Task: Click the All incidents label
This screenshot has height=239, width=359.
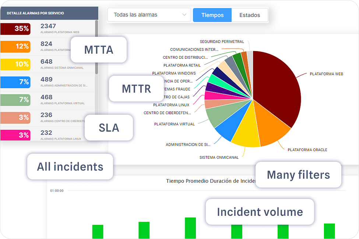Action: click(70, 167)
